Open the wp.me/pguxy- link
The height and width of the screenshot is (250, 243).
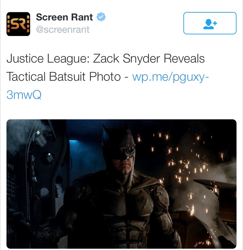point(170,77)
